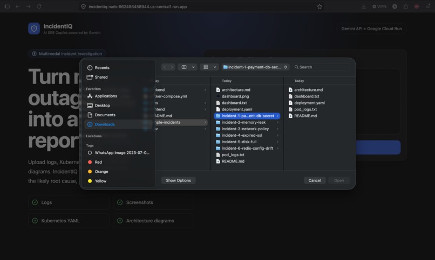Select Downloads in Favorites sidebar
The image size is (435, 260).
(118, 124)
